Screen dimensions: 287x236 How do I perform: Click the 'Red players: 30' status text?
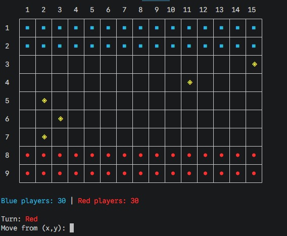[x=108, y=201]
